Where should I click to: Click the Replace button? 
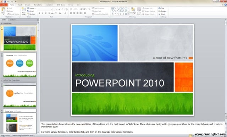pyautogui.click(x=163, y=11)
